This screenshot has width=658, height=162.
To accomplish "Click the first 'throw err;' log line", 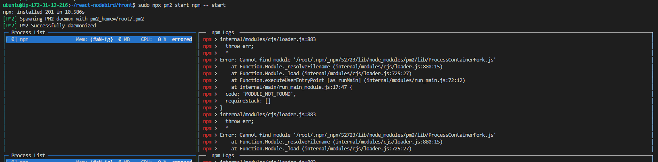I will (239, 46).
